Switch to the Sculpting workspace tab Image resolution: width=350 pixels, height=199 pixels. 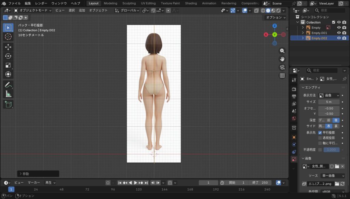coord(129,3)
